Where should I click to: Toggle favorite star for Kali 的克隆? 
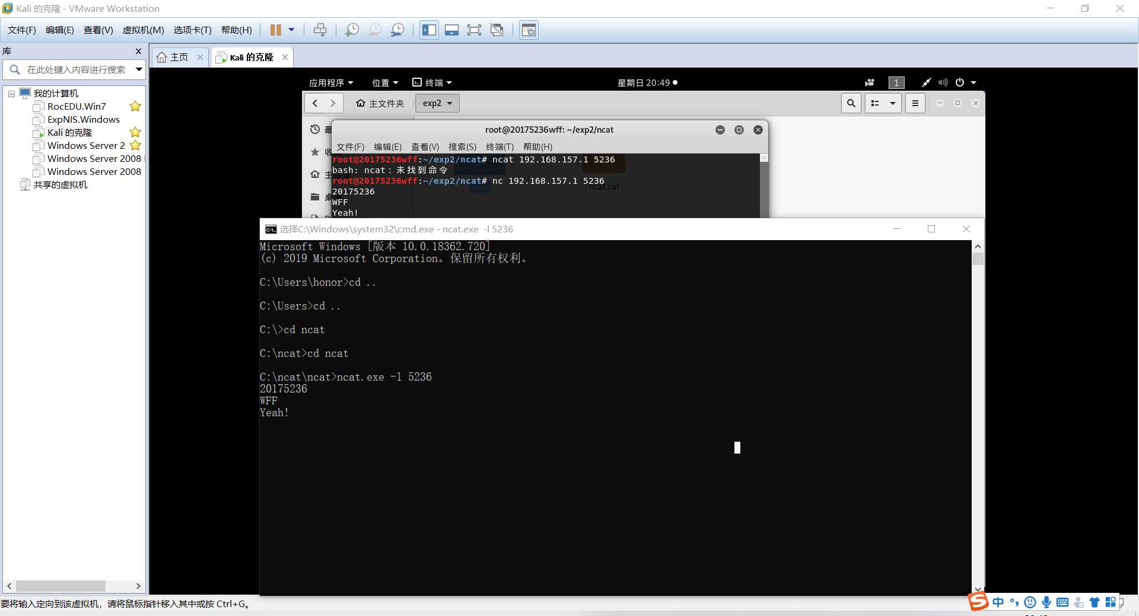[135, 132]
